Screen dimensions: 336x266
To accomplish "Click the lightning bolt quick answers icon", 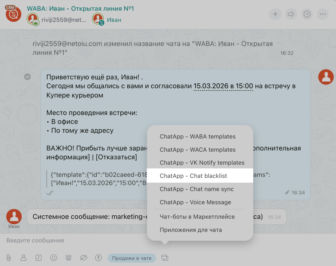I will point(98,258).
